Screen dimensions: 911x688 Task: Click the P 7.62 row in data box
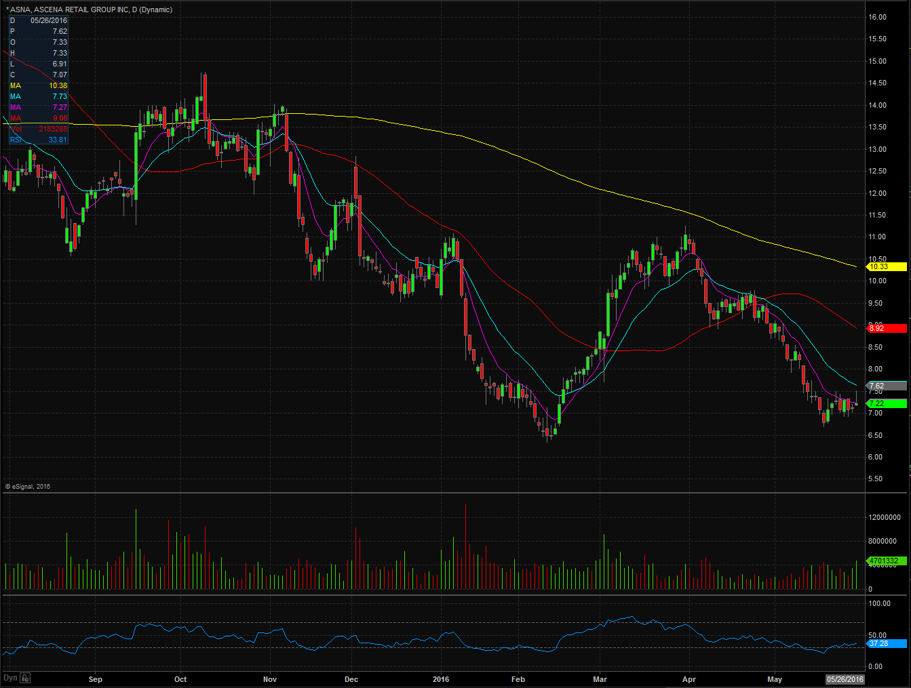click(39, 31)
